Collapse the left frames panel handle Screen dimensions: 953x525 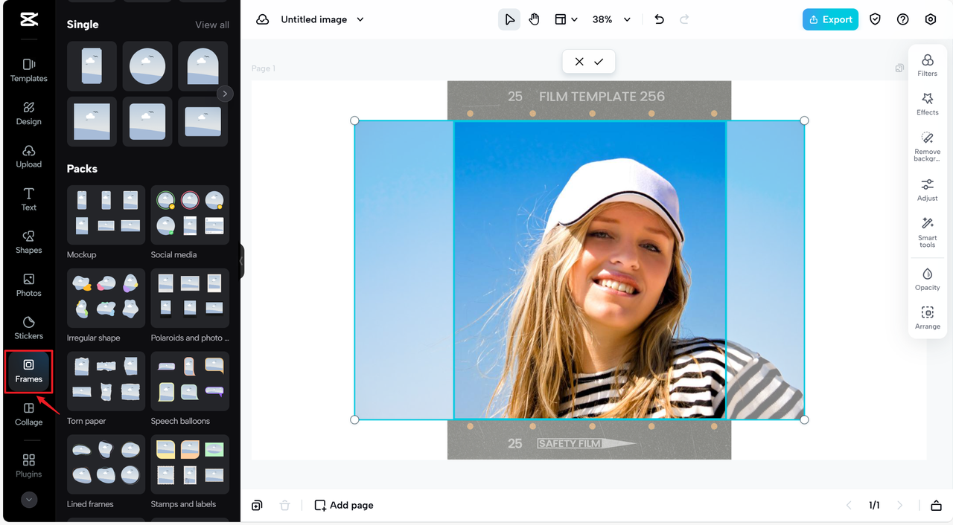coord(241,262)
